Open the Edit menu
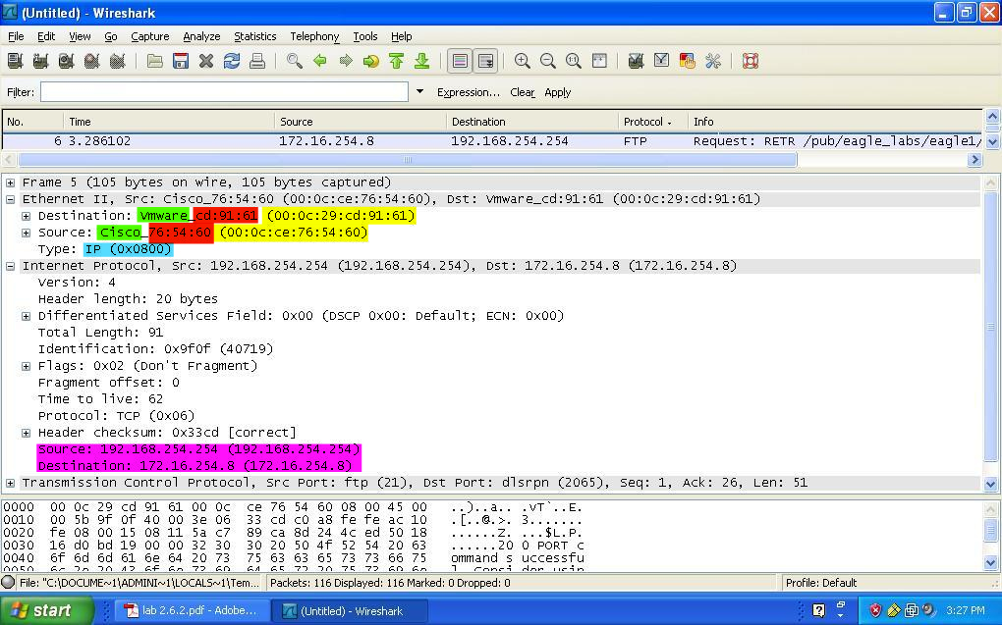1002x625 pixels. pos(46,36)
